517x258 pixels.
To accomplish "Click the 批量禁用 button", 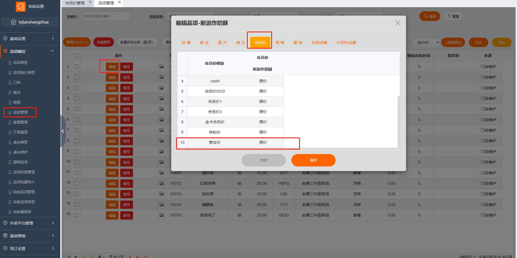I will point(103,42).
